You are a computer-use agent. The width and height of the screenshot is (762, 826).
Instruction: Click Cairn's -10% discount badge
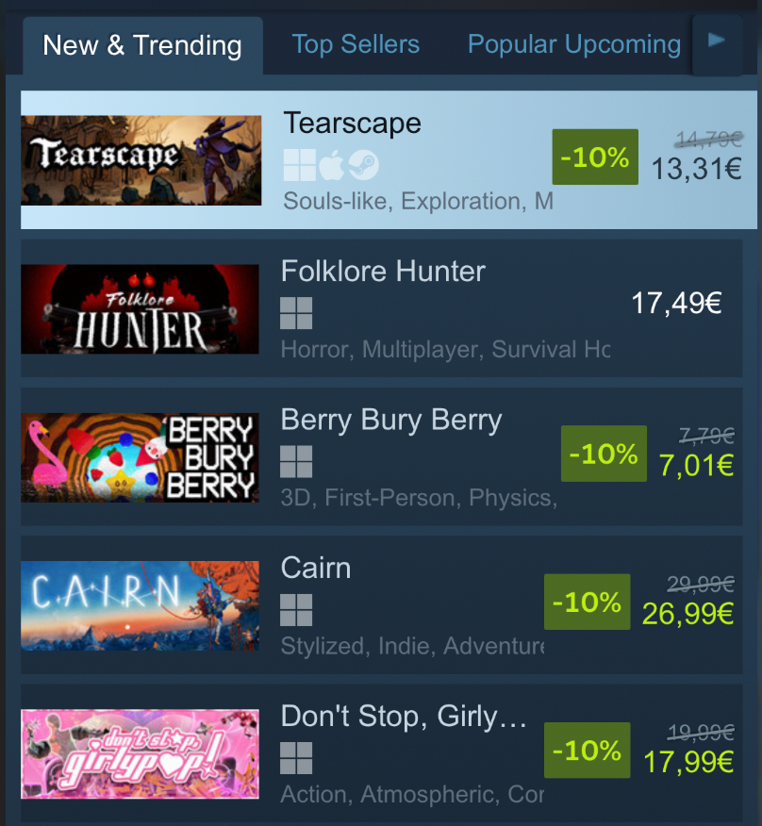(x=587, y=602)
